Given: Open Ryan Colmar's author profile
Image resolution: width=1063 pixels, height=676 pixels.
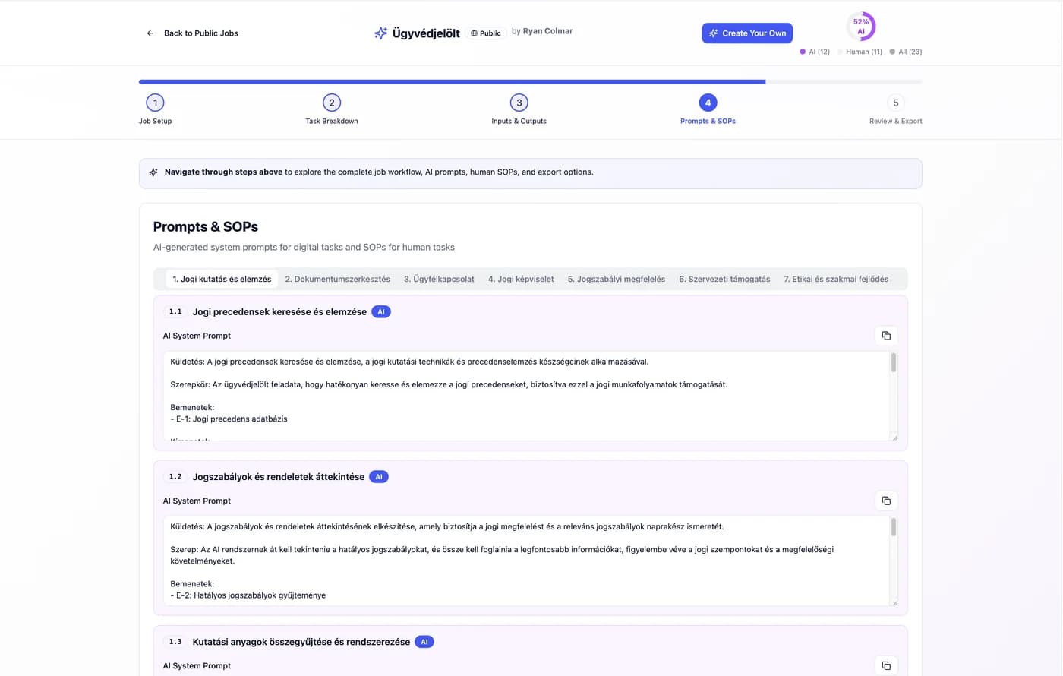Looking at the screenshot, I should (x=547, y=31).
